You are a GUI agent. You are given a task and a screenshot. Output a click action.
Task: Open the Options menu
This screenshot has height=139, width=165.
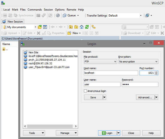coord(60,10)
